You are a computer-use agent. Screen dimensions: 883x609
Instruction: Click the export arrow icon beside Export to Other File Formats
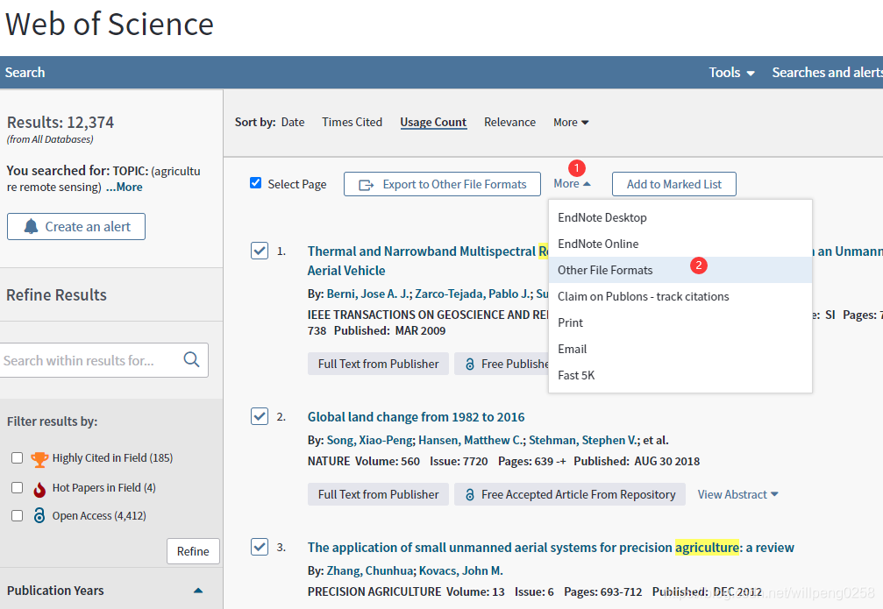click(x=366, y=185)
